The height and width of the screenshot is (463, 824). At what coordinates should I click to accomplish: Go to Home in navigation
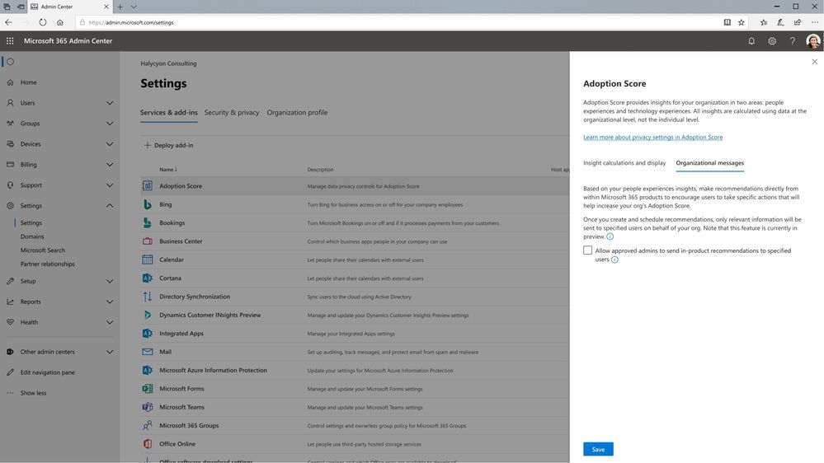tap(28, 82)
